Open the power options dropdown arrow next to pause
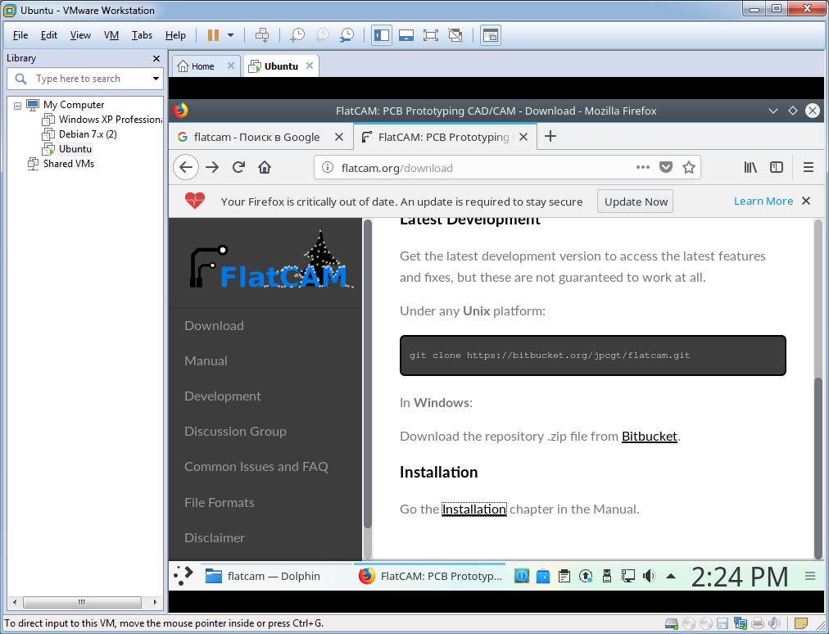829x634 pixels. [230, 35]
